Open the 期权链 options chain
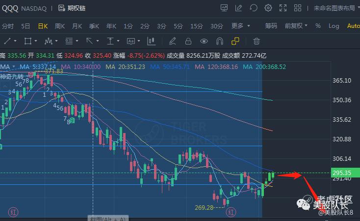The height and width of the screenshot is (221, 360). pyautogui.click(x=72, y=8)
